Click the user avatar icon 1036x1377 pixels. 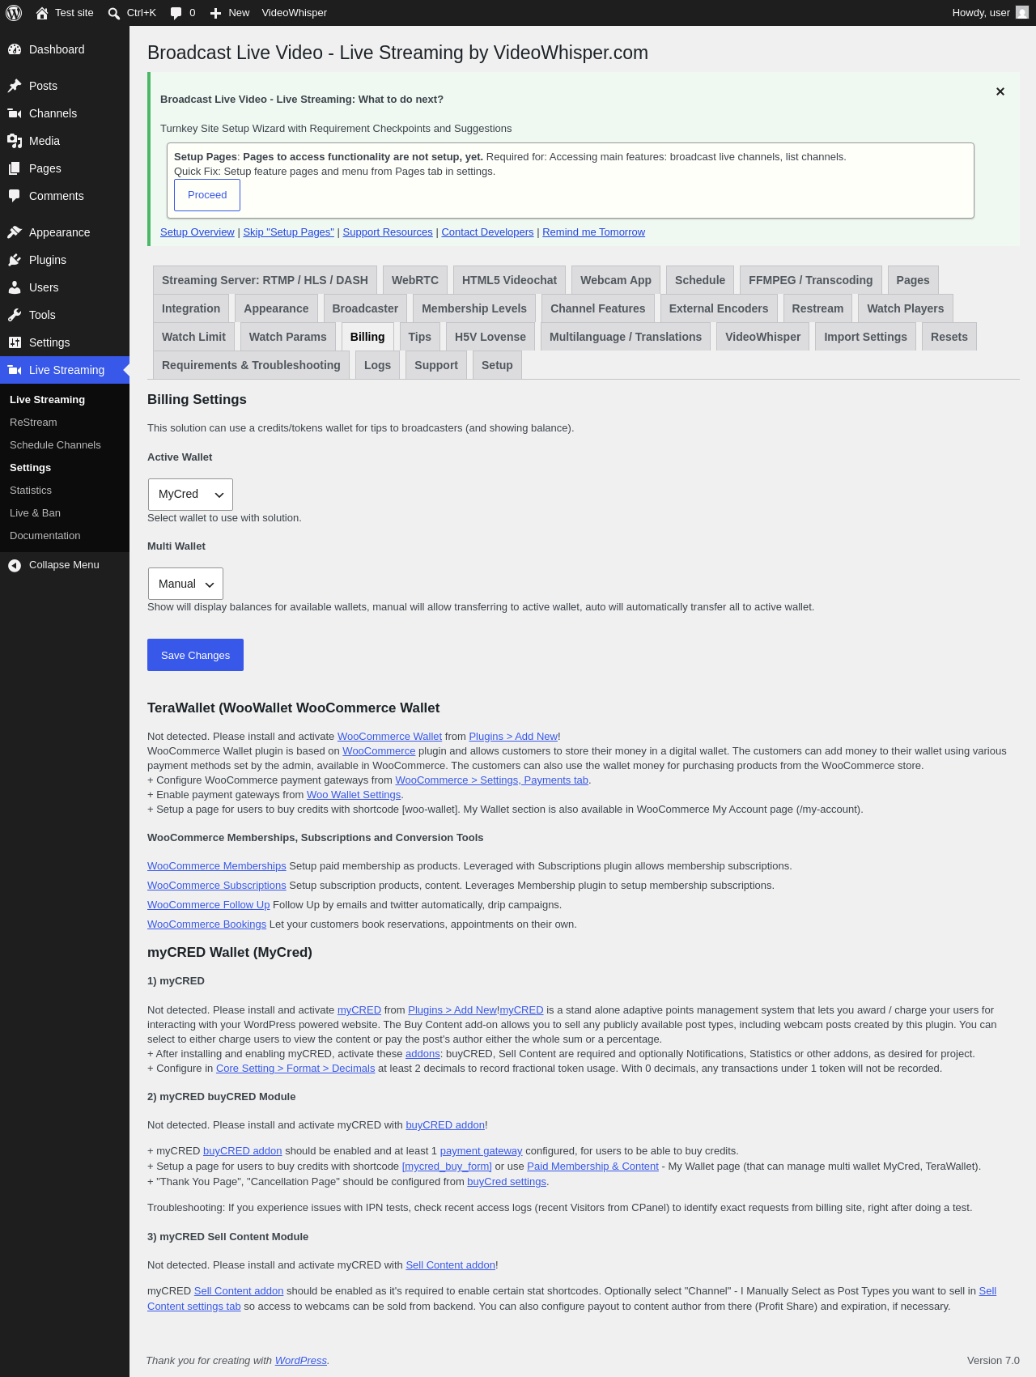tap(1022, 13)
